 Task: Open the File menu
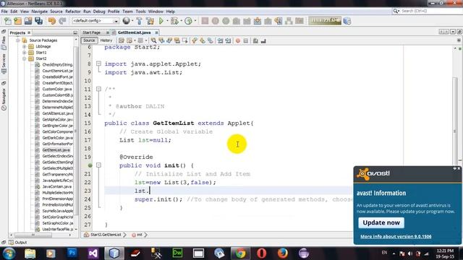[x=4, y=12]
